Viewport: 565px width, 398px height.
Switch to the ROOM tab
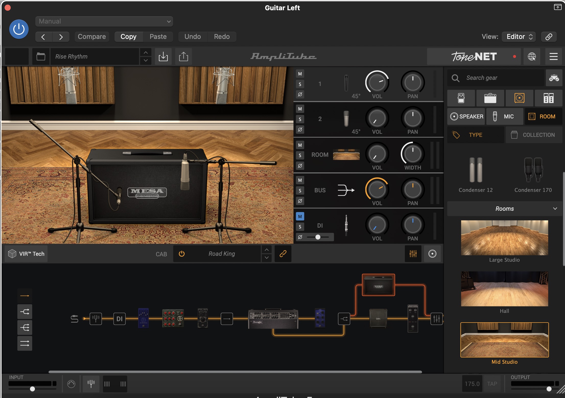[x=544, y=116]
